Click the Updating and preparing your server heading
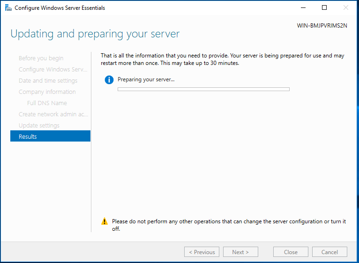 click(x=95, y=34)
